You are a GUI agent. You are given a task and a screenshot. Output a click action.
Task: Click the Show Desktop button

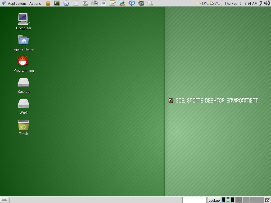click(4, 200)
